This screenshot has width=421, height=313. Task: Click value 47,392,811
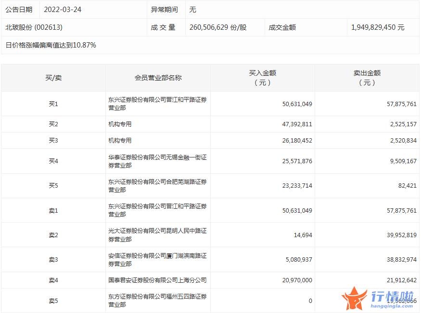(x=297, y=124)
